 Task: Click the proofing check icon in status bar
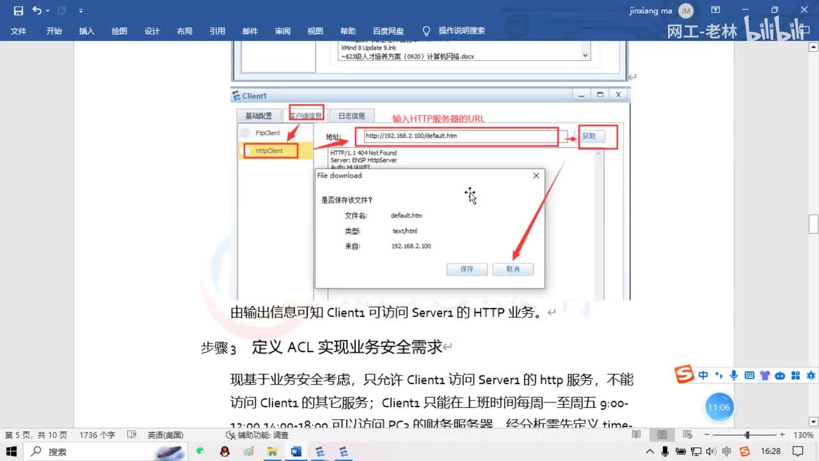coord(132,435)
